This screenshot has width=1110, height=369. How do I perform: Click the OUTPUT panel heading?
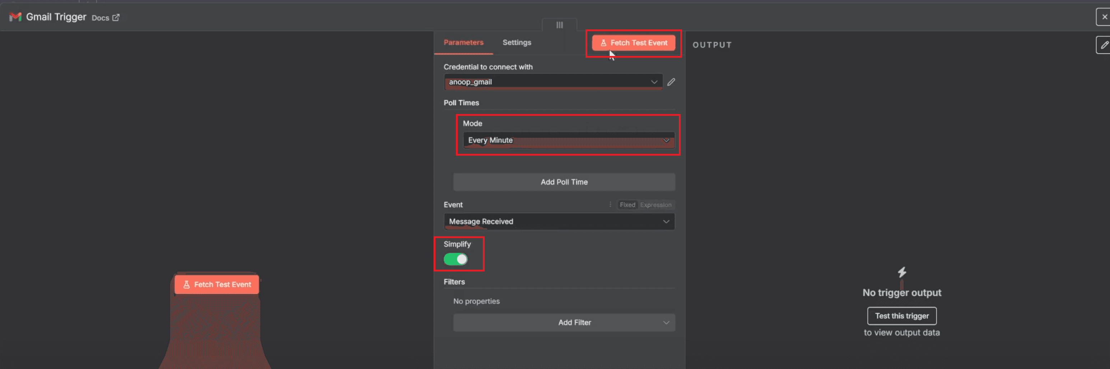point(712,45)
